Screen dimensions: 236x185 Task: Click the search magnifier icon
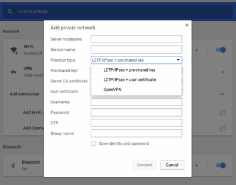pyautogui.click(x=10, y=11)
